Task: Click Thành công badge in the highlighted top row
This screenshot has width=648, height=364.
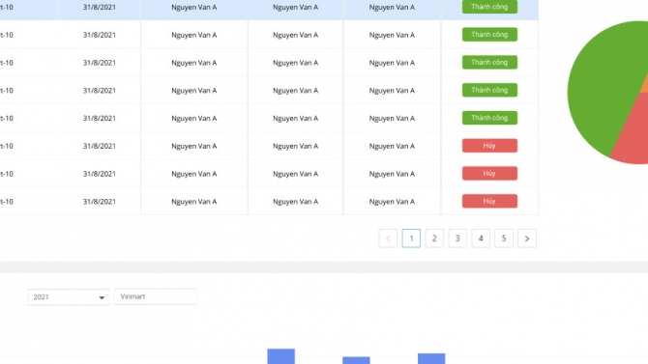Action: 489,7
